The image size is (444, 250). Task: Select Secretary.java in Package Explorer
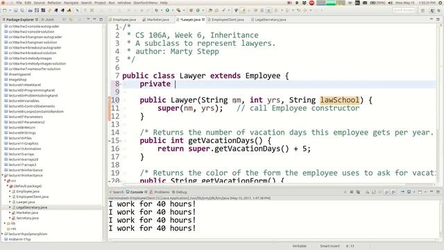coord(27,218)
